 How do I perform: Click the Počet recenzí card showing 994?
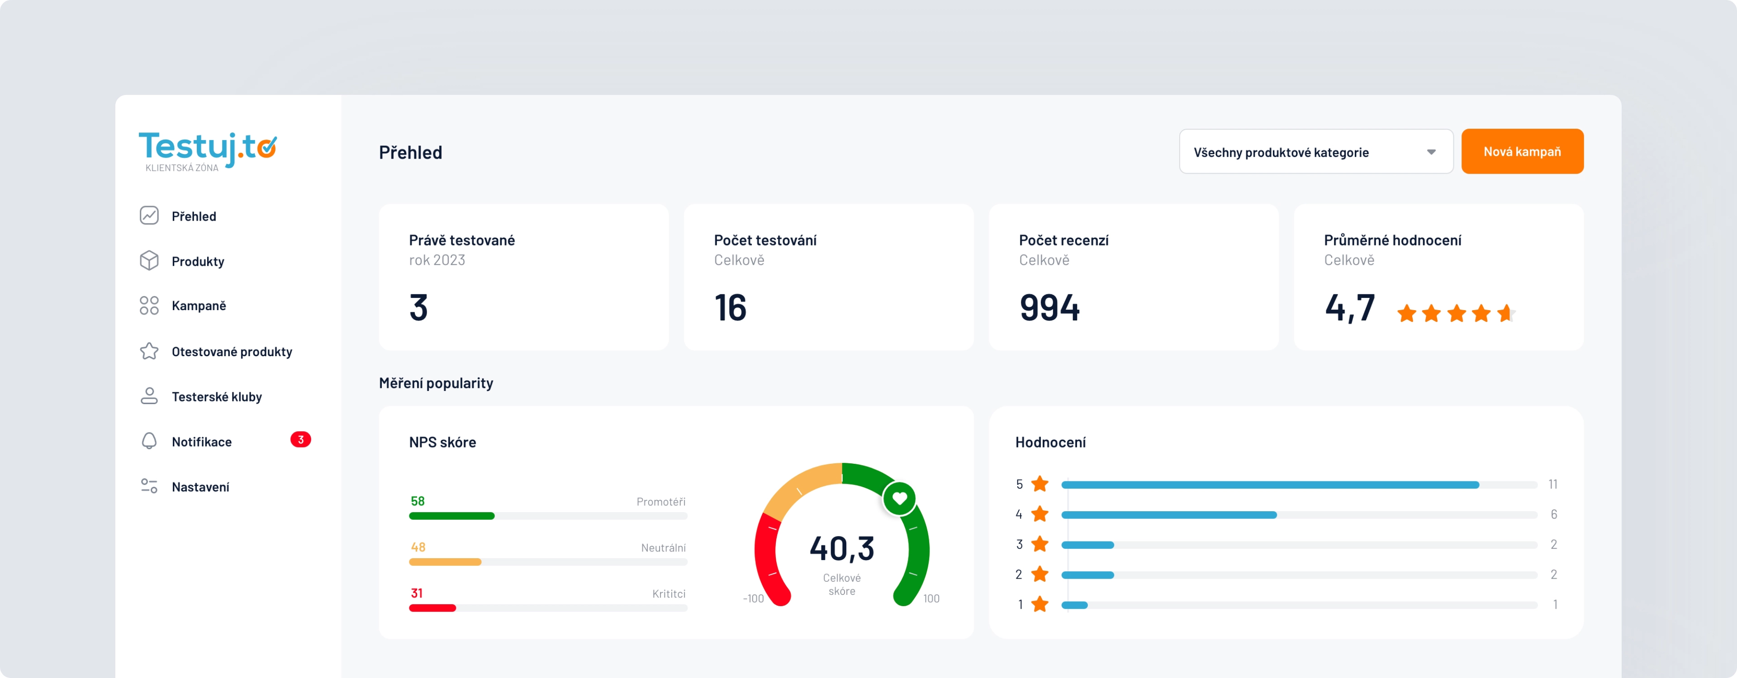point(1133,277)
